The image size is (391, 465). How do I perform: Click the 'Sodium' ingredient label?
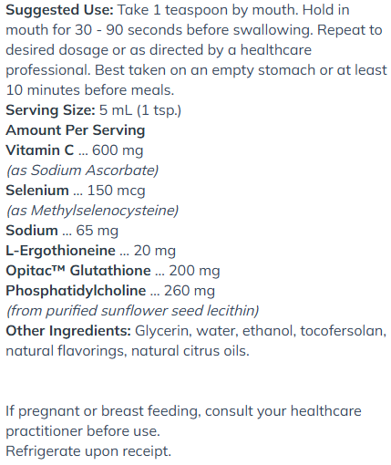(32, 231)
